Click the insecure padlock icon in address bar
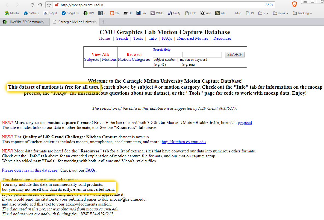 click(x=57, y=5)
